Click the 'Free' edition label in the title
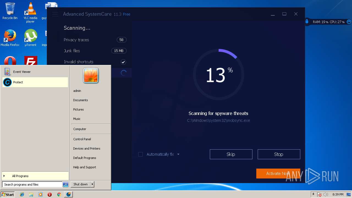 click(x=127, y=14)
